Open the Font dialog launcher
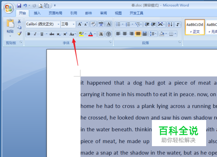Image resolution: width=217 pixels, height=157 pixels. point(110,42)
